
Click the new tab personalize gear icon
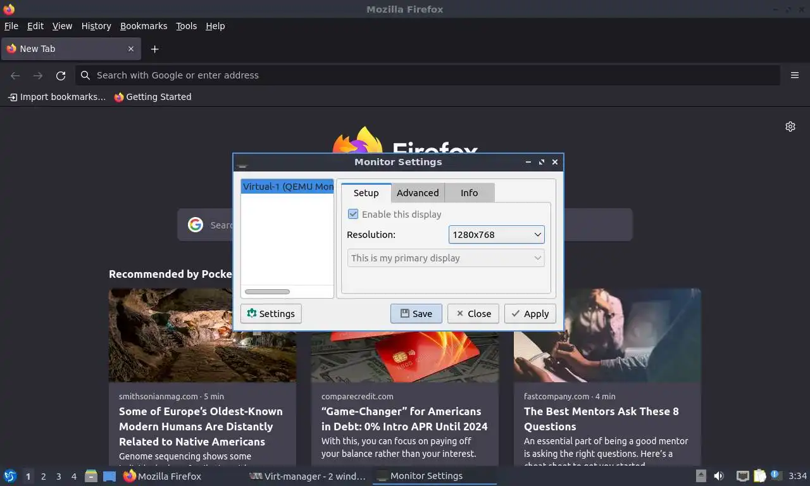point(790,127)
